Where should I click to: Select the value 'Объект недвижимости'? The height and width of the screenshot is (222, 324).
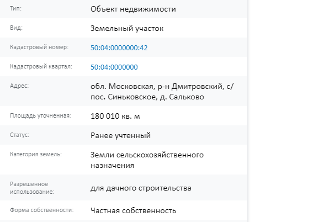[133, 9]
